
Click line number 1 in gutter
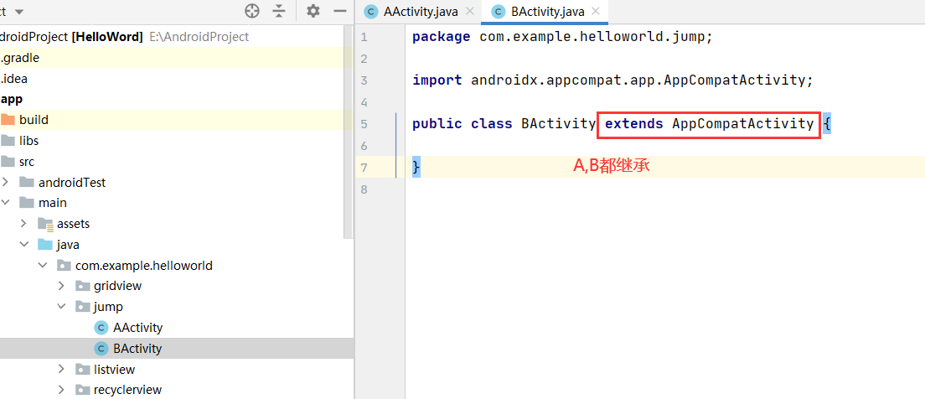(364, 37)
